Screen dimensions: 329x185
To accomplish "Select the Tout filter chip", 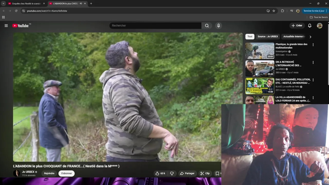I will coord(250,36).
